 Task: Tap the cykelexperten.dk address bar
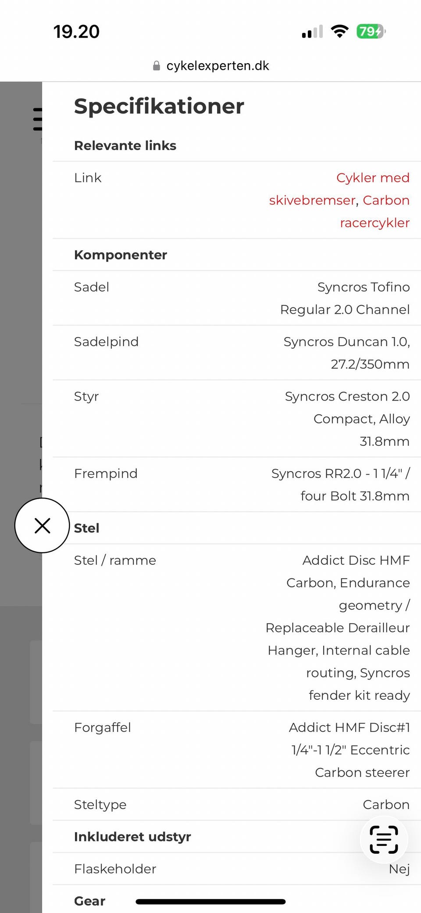point(218,66)
